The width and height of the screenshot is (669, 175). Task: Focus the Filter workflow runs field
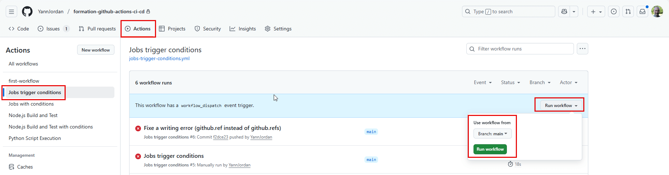(520, 49)
